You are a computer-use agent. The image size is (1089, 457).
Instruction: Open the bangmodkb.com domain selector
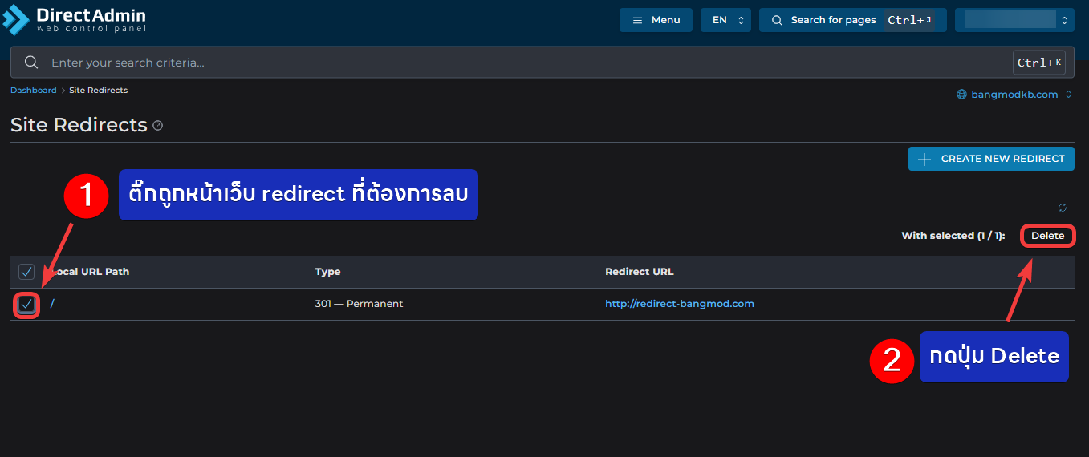tap(1014, 95)
